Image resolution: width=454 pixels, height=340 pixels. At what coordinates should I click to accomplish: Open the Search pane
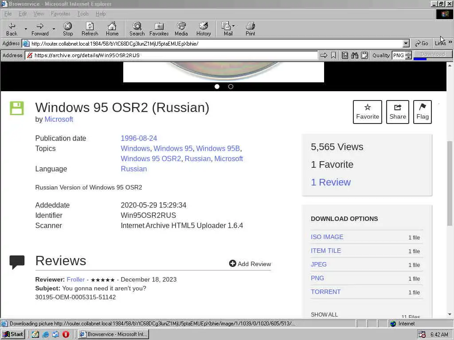[x=137, y=29]
